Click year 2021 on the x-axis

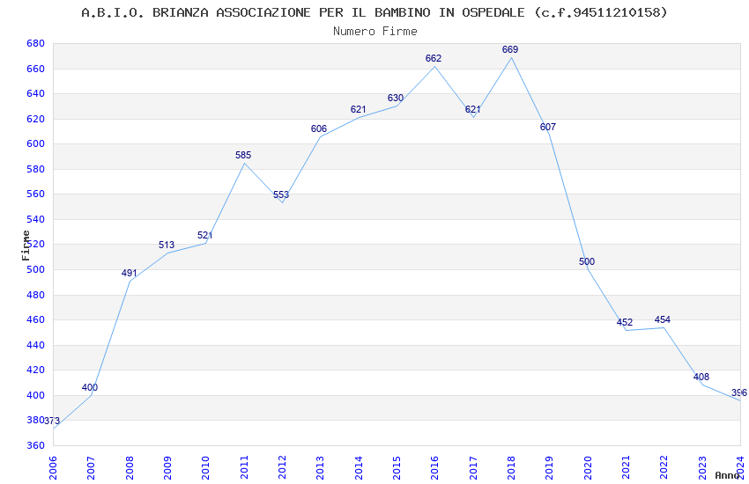[627, 467]
